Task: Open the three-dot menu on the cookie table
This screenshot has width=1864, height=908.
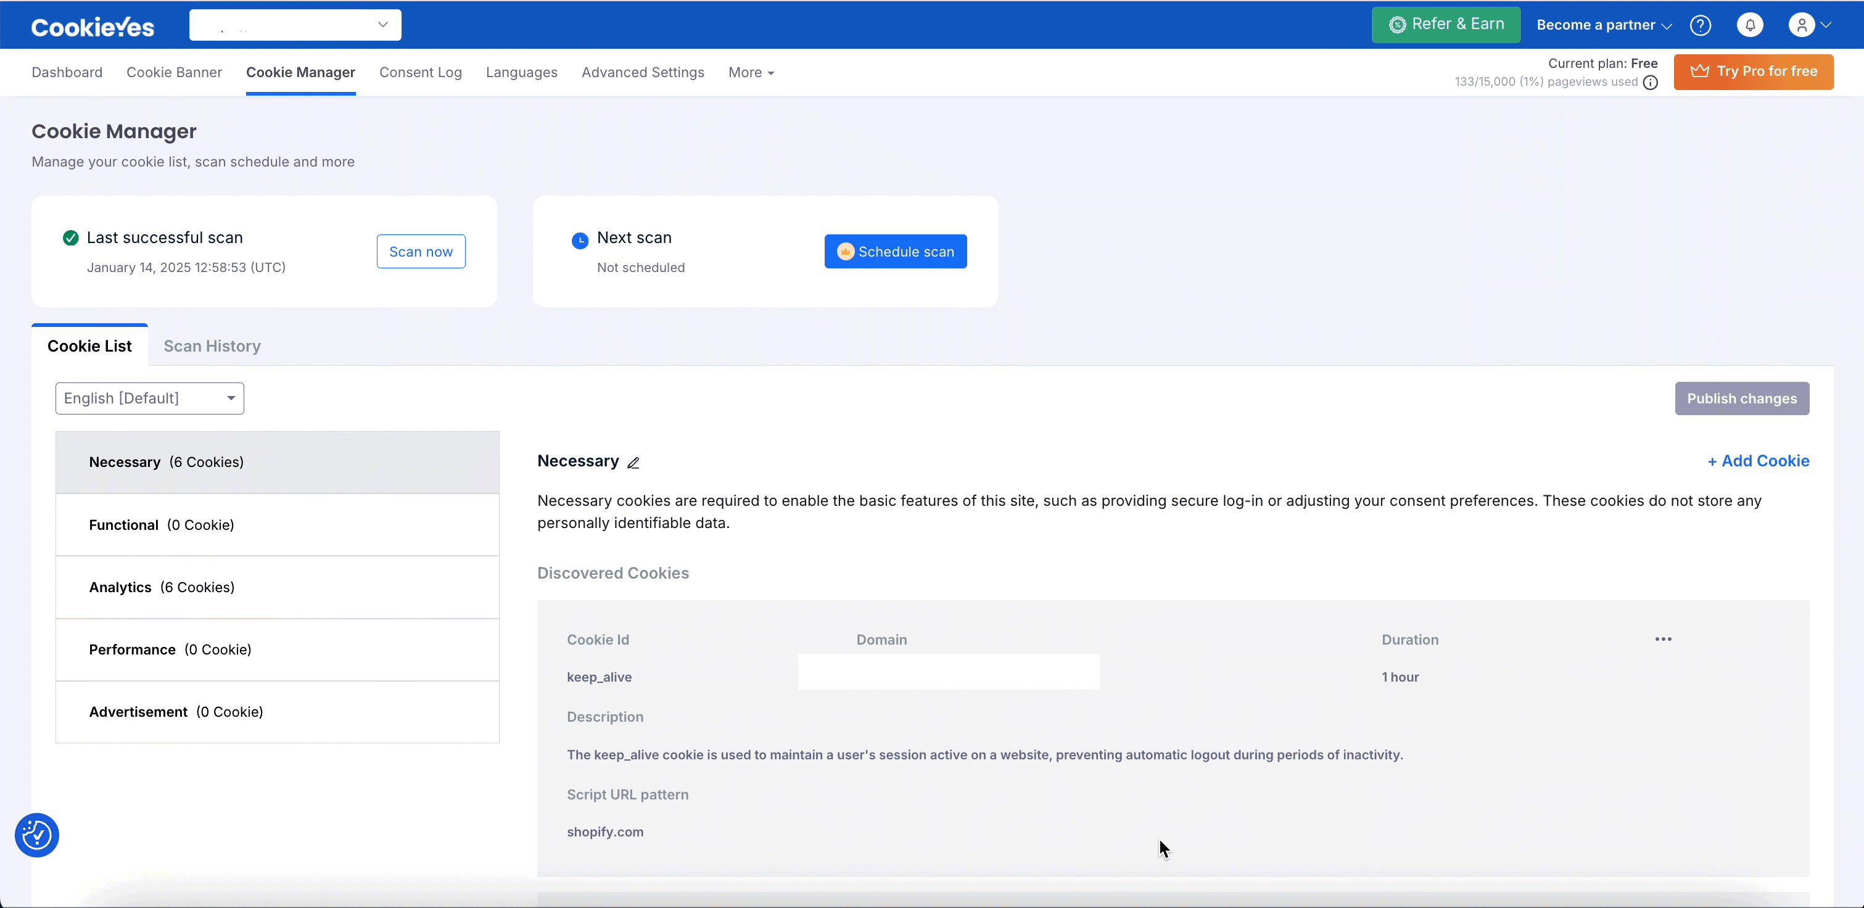Action: click(x=1663, y=638)
